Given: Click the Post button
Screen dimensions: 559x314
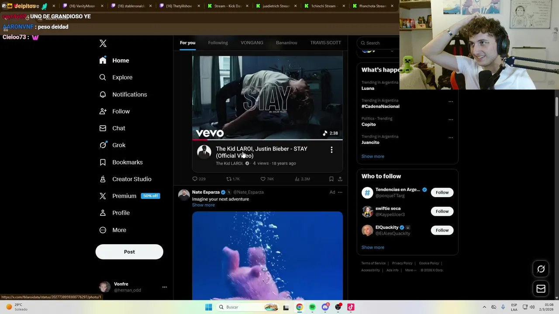Looking at the screenshot, I should click(129, 252).
